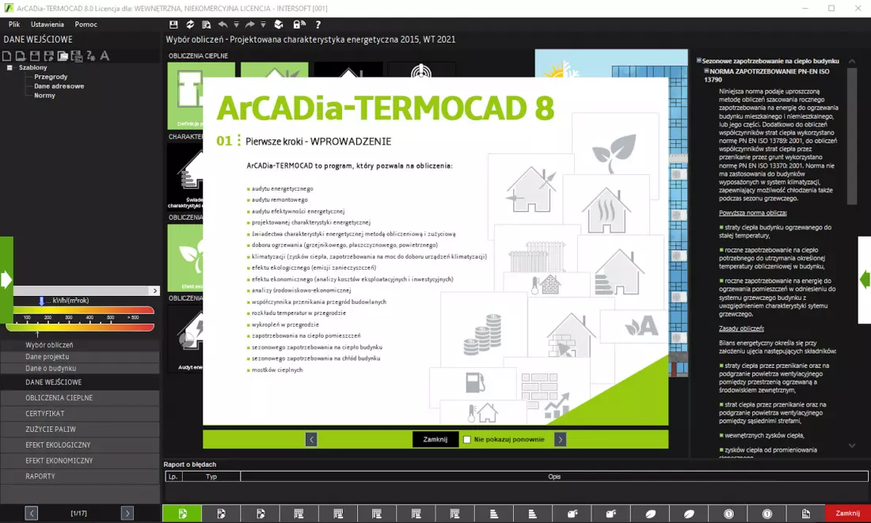Click the save disk icon in top toolbar
This screenshot has width=871, height=523.
pos(173,25)
